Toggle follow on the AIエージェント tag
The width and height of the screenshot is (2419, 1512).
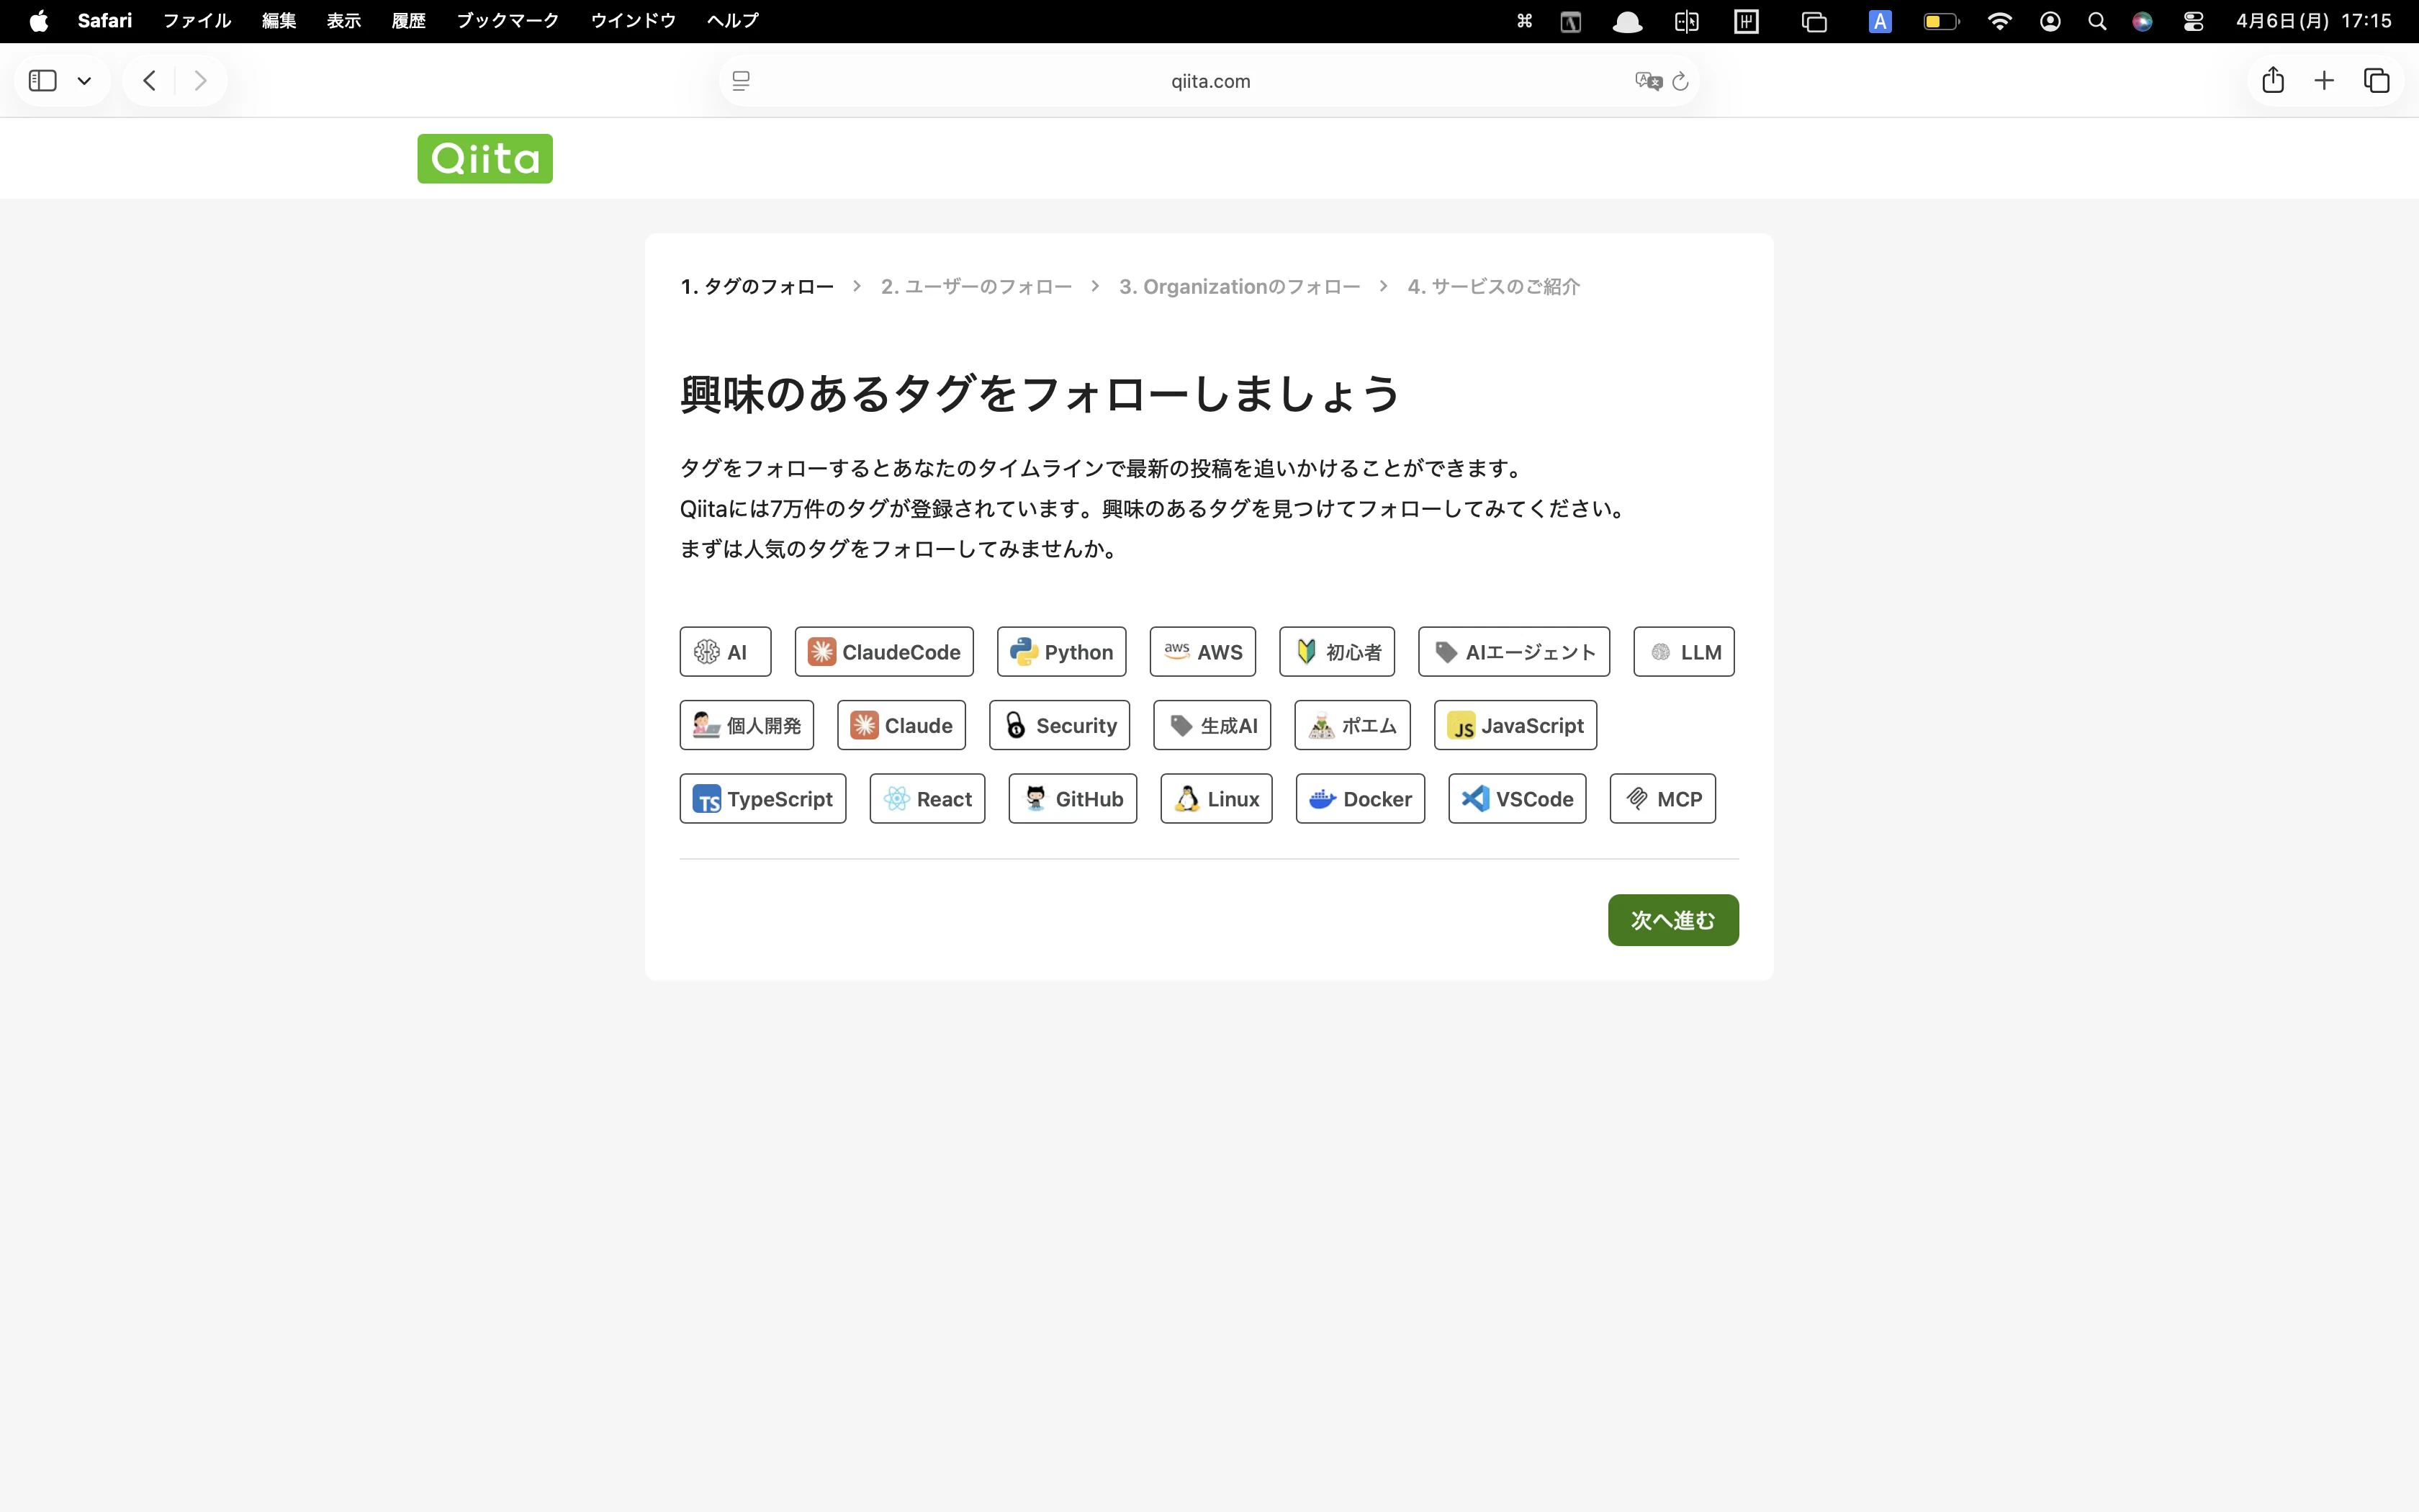coord(1513,652)
